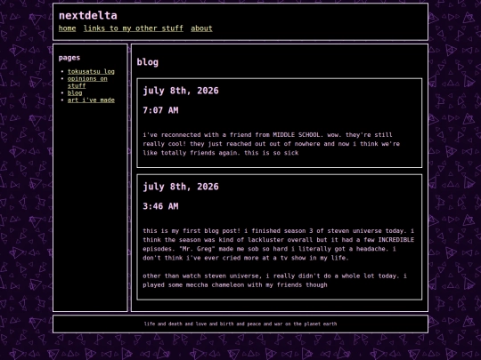481x360 pixels.
Task: Open the home link
Action: [x=67, y=28]
